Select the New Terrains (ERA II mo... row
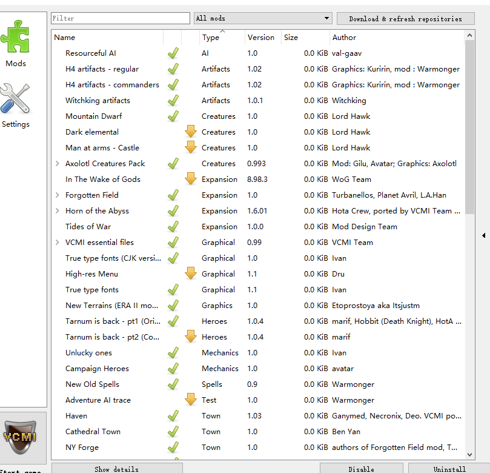The image size is (490, 473). (258, 305)
